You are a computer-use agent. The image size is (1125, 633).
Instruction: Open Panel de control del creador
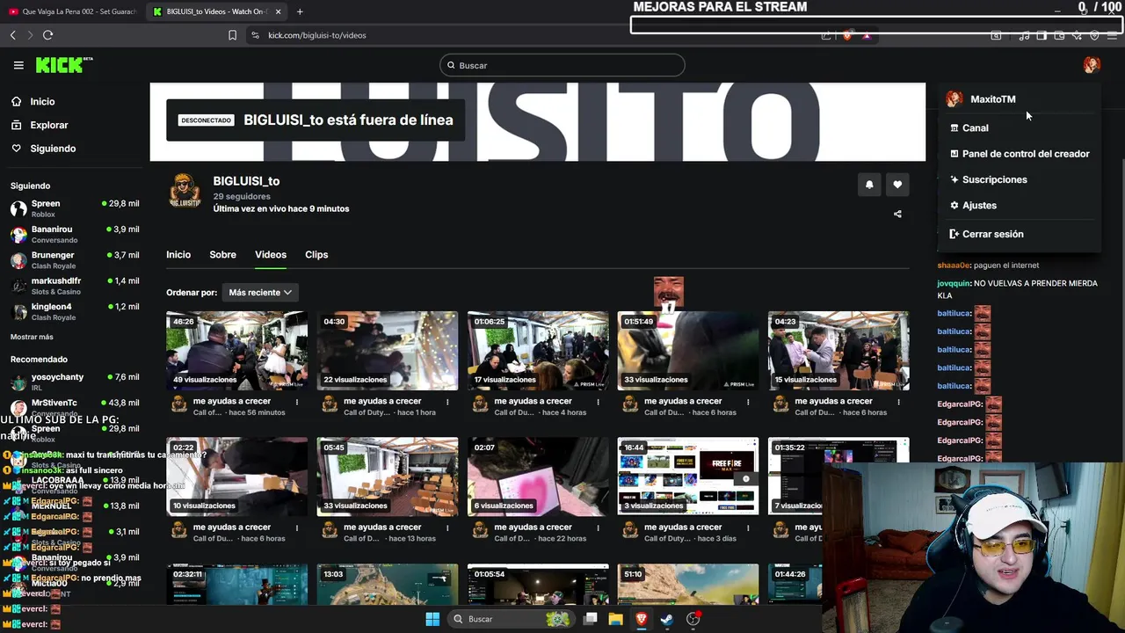point(1020,154)
